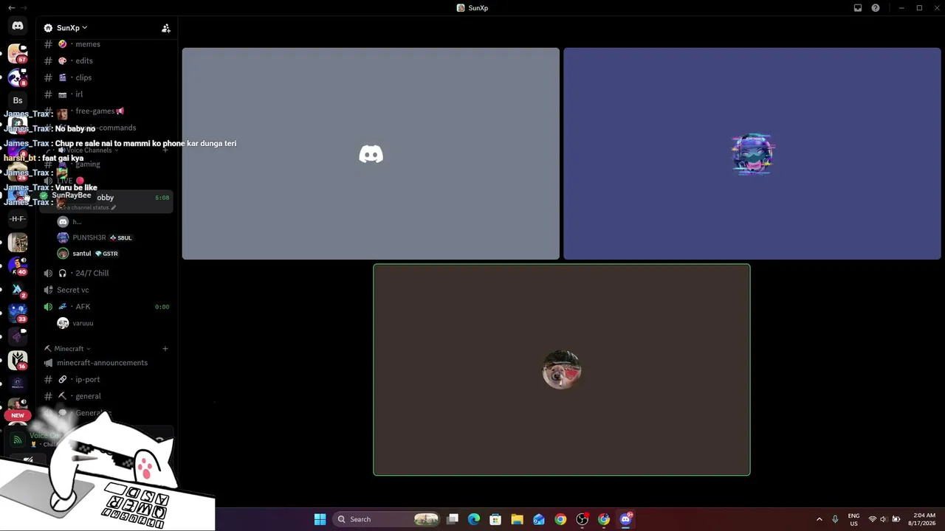Open Discord help icon in title bar
The image size is (945, 531).
click(876, 8)
